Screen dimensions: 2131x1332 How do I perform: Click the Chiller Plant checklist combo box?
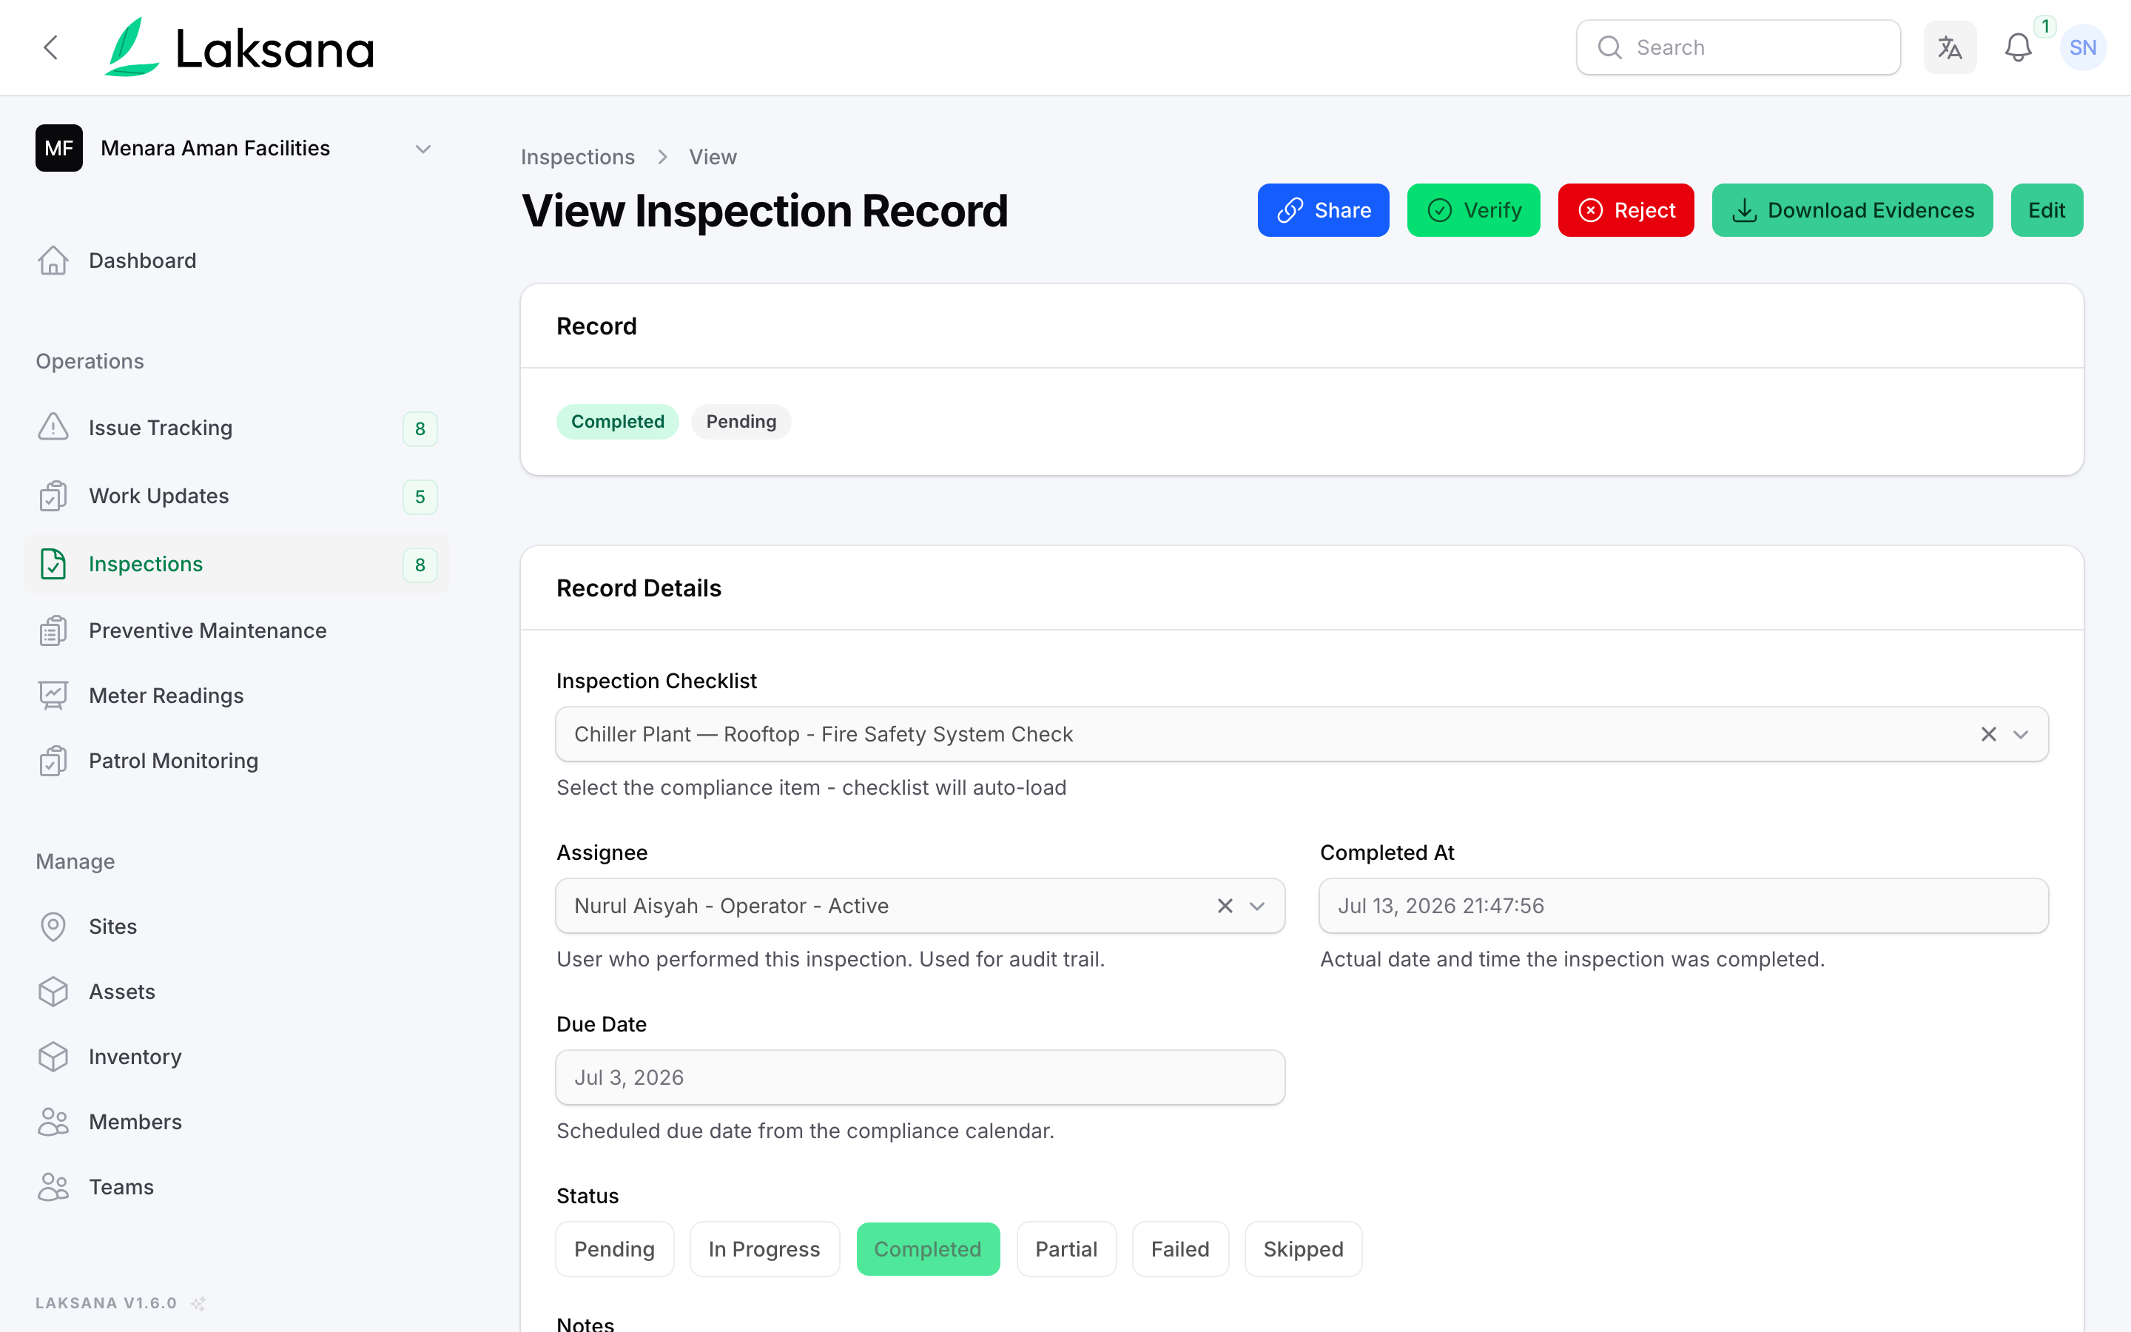click(1302, 734)
